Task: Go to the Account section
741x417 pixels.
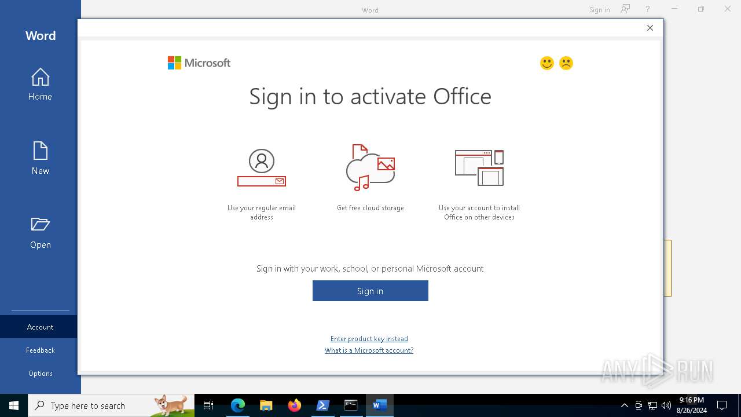Action: click(x=40, y=327)
